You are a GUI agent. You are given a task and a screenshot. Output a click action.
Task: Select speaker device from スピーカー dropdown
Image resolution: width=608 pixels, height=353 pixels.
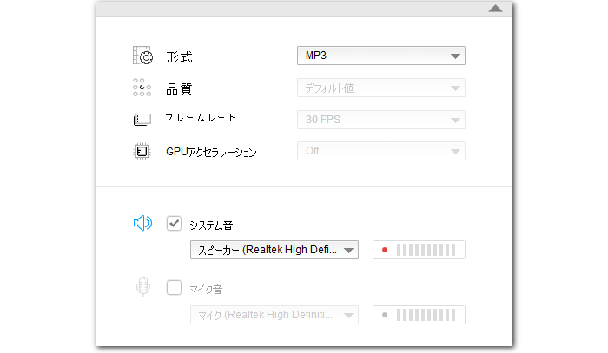click(x=274, y=251)
